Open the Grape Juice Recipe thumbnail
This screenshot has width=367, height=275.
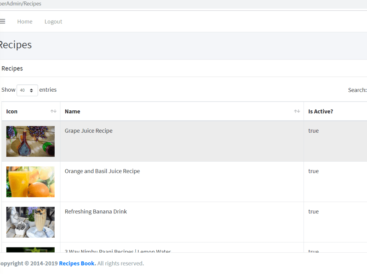point(30,142)
